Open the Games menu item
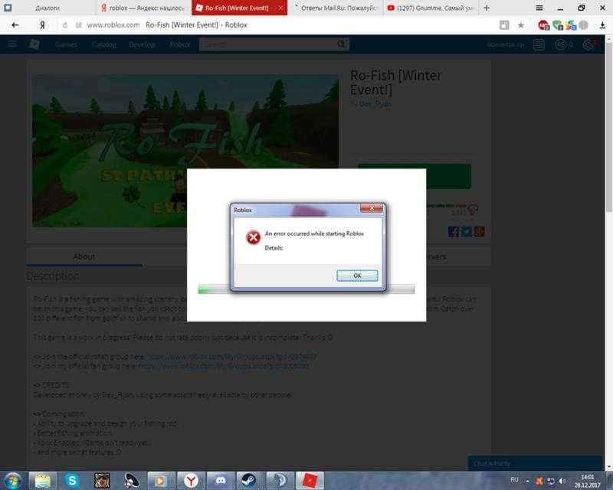The image size is (613, 490). 66,44
